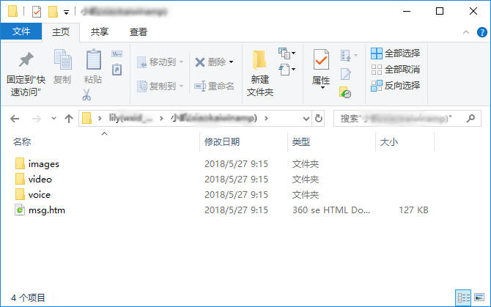
Task: Click the Delete (删除) button
Action: (210, 62)
